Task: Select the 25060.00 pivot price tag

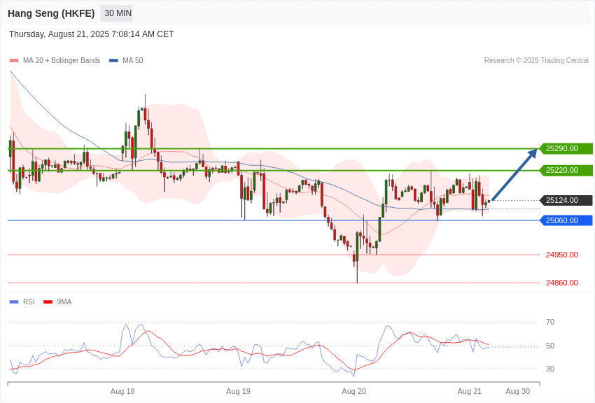Action: click(x=566, y=220)
